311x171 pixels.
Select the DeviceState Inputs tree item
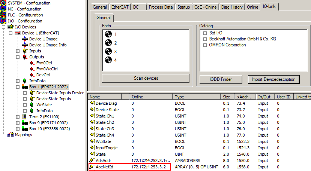point(54,99)
